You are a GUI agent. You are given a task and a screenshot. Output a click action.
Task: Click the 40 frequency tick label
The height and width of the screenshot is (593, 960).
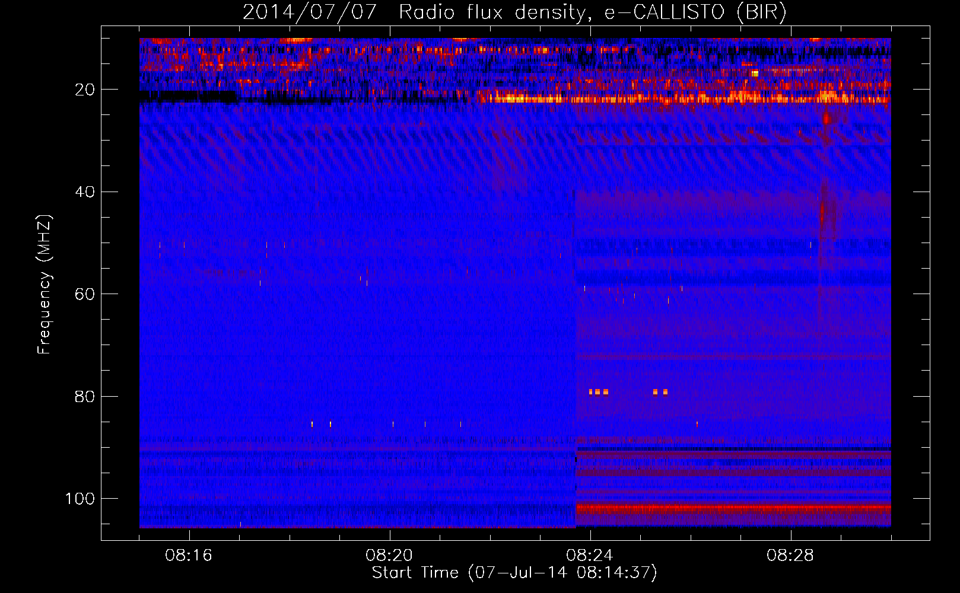pyautogui.click(x=85, y=192)
